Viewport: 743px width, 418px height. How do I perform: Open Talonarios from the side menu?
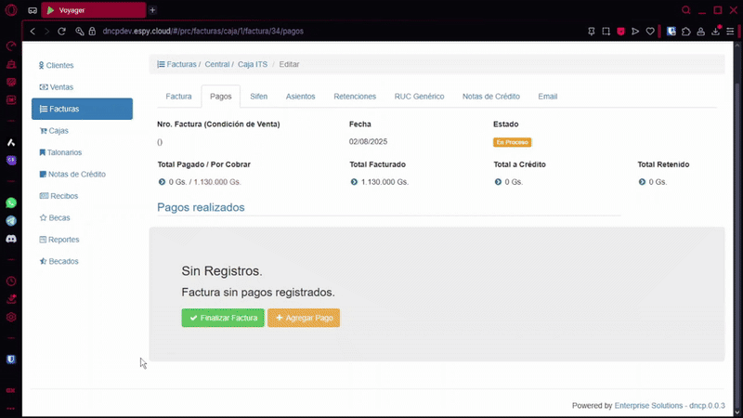[x=64, y=152]
